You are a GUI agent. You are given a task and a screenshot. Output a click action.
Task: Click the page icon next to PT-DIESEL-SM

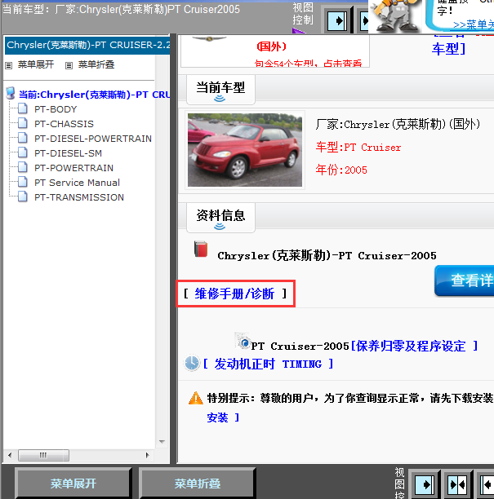(x=22, y=152)
